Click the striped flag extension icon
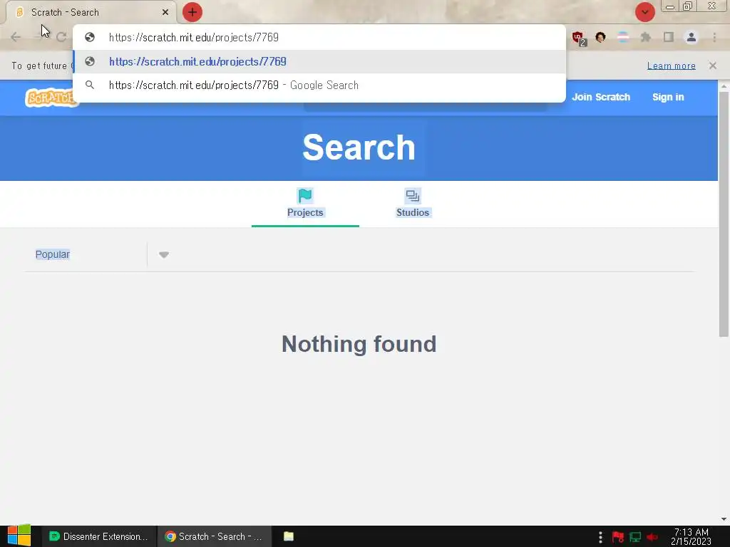The image size is (730, 547). [x=623, y=37]
